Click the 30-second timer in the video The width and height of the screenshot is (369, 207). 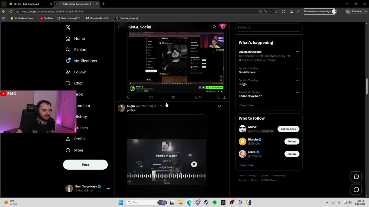(x=139, y=164)
